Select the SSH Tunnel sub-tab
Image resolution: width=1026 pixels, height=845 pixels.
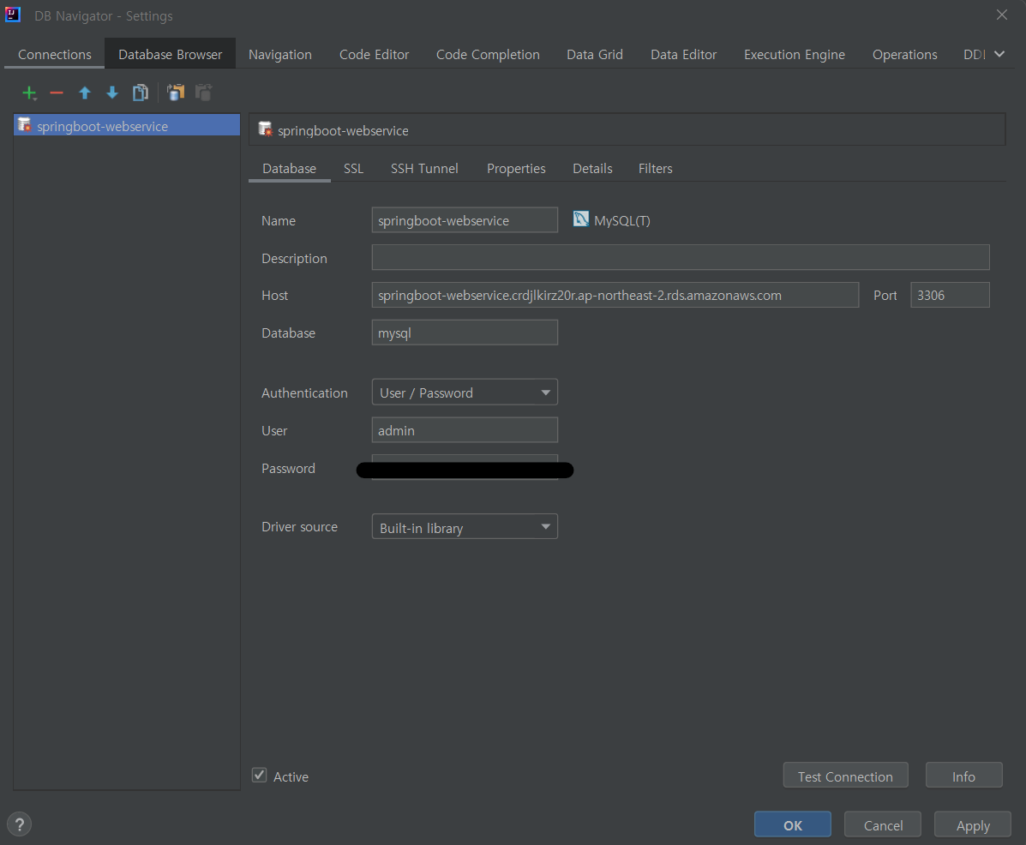click(424, 169)
